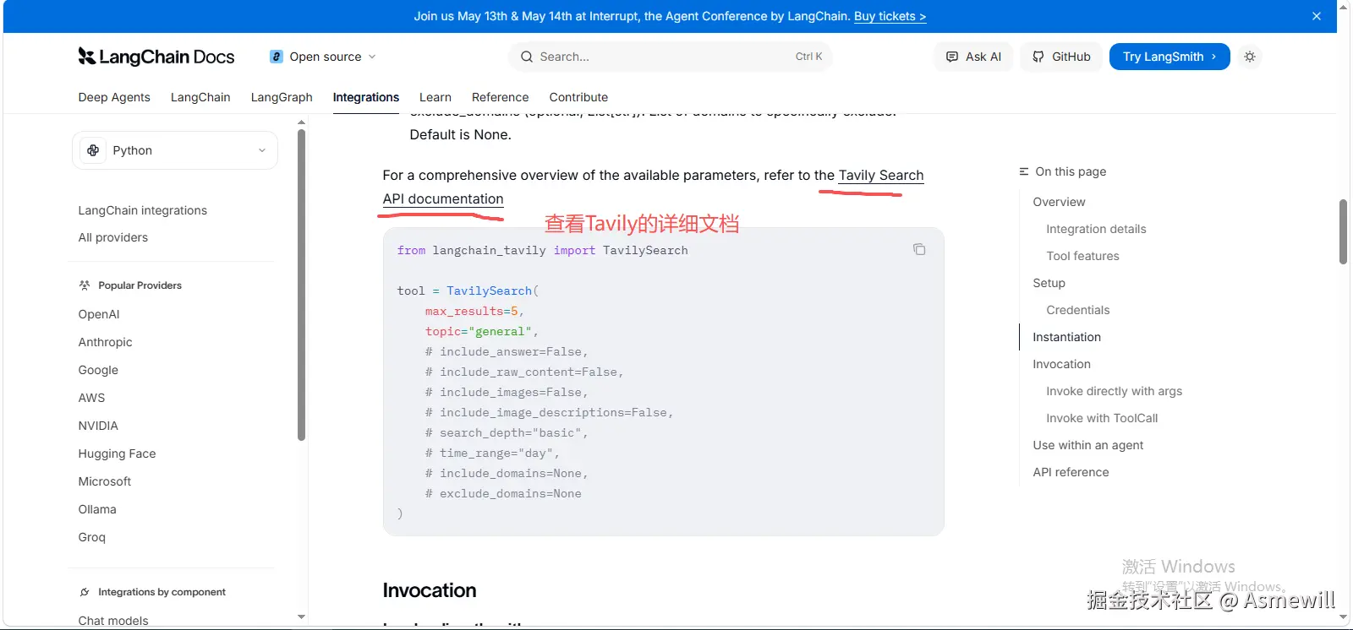Viewport: 1353px width, 630px height.
Task: Jump to Overview section
Action: click(1059, 202)
